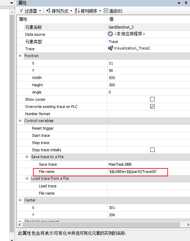Click the gear icon next to Data source value
The width and height of the screenshot is (190, 241).
(110, 34)
